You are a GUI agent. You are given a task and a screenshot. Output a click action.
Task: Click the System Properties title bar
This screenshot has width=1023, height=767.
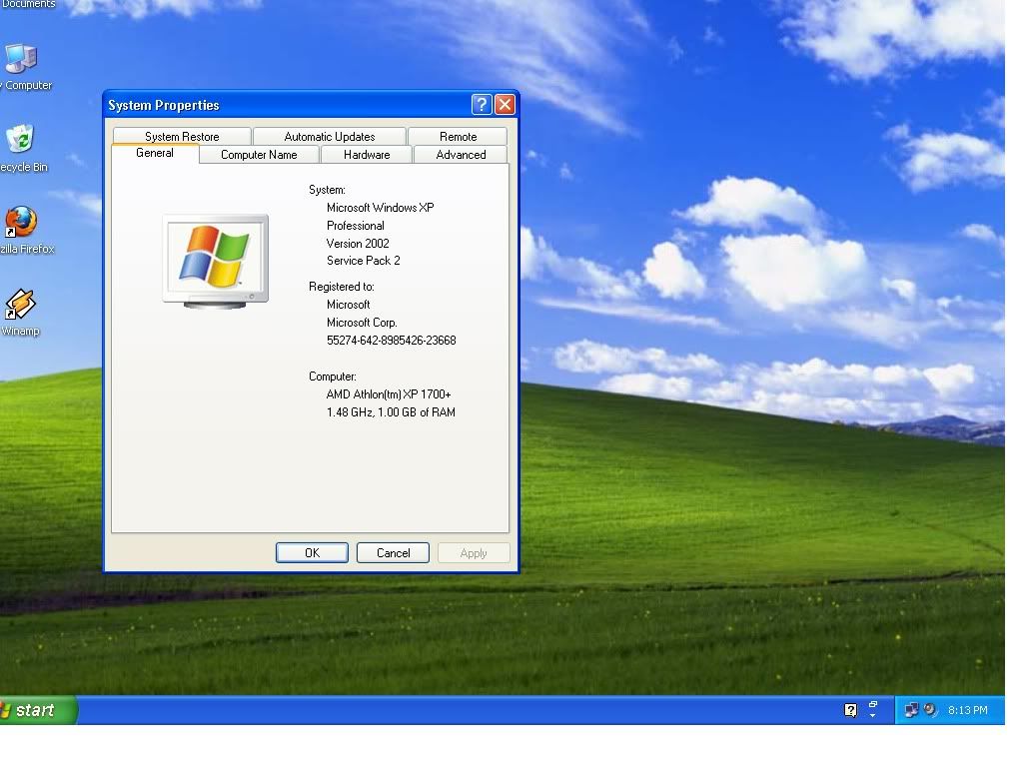(x=287, y=105)
